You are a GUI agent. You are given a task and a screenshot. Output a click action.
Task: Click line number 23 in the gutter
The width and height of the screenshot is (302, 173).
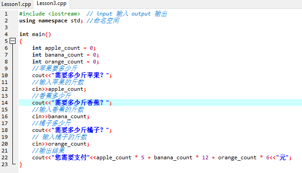coord(5,165)
